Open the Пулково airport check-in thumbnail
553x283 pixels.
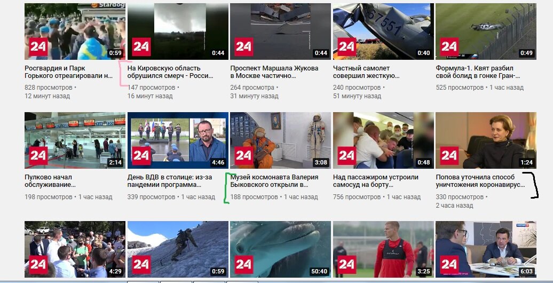(75, 140)
